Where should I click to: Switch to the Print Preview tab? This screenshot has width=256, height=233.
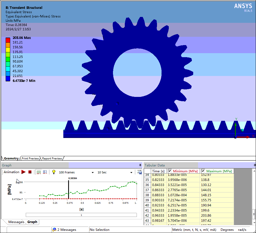30,158
